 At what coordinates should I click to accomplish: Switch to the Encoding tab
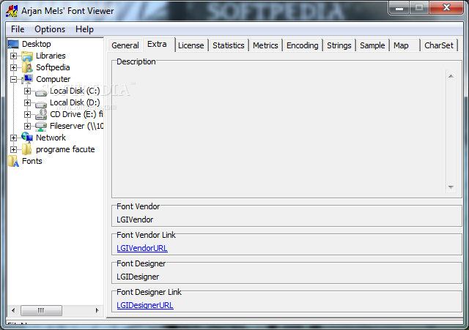point(302,45)
